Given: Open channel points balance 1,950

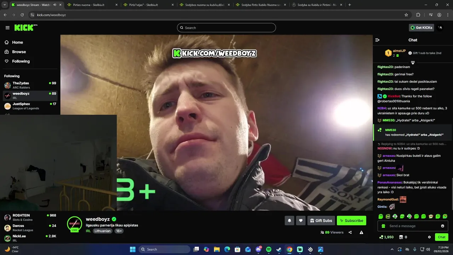Looking at the screenshot, I should pos(386,237).
